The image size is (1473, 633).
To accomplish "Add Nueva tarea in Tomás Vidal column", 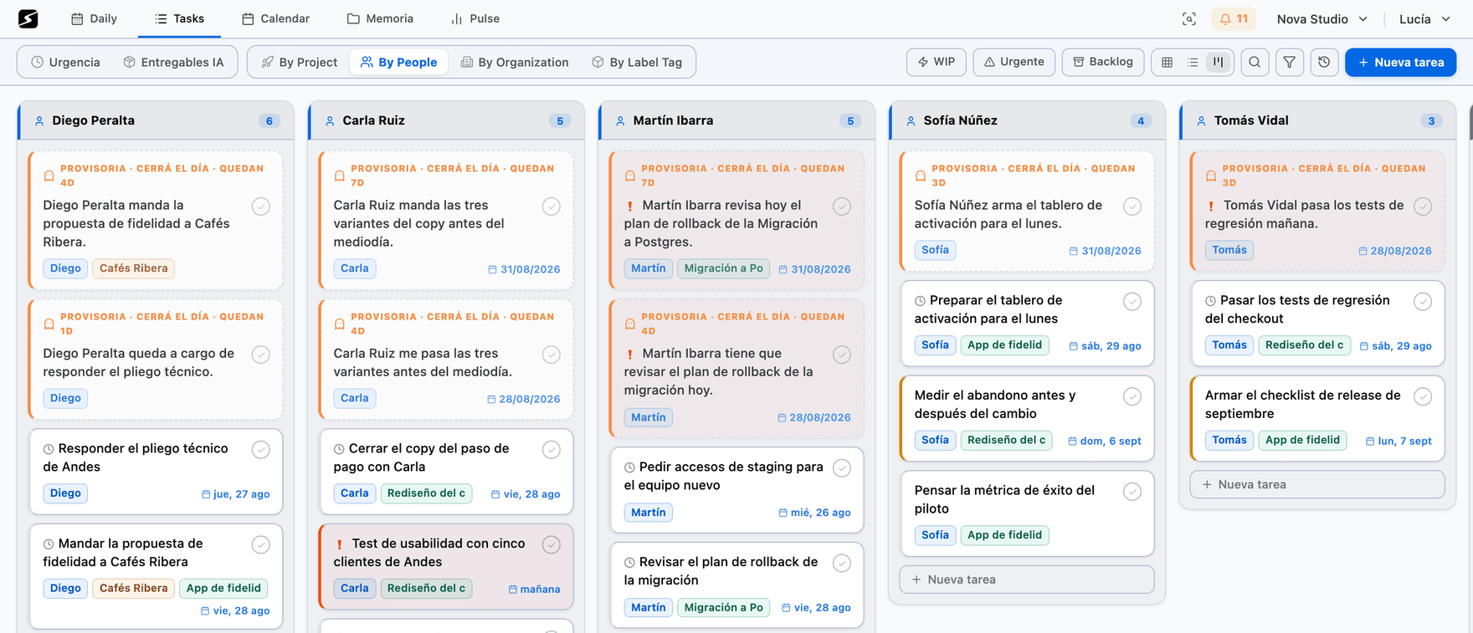I will 1317,484.
